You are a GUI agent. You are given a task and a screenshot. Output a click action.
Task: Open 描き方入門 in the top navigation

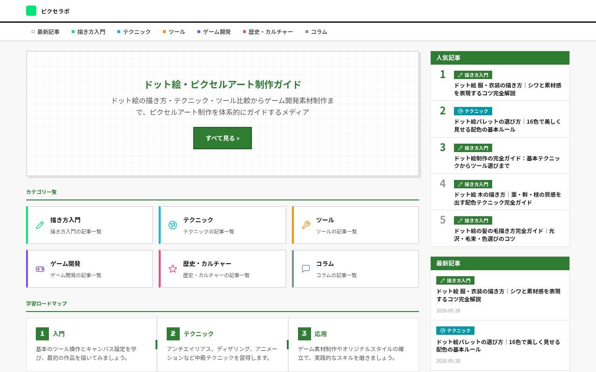[88, 32]
